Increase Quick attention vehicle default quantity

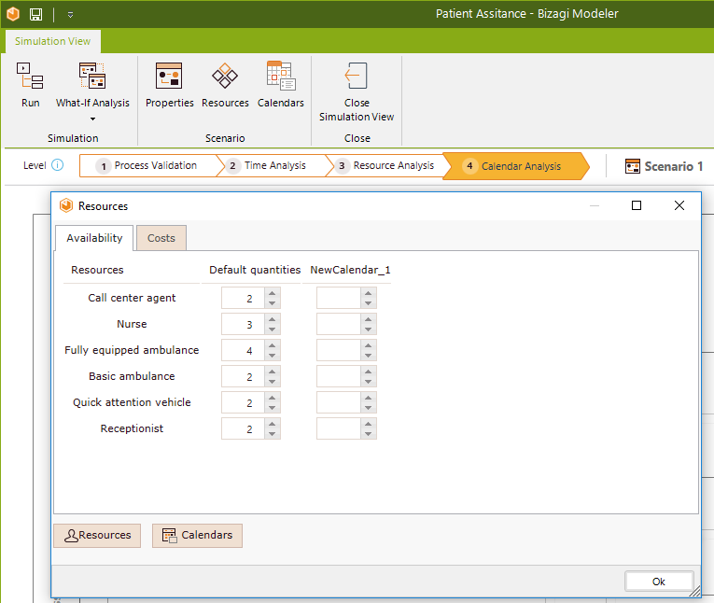pyautogui.click(x=272, y=398)
